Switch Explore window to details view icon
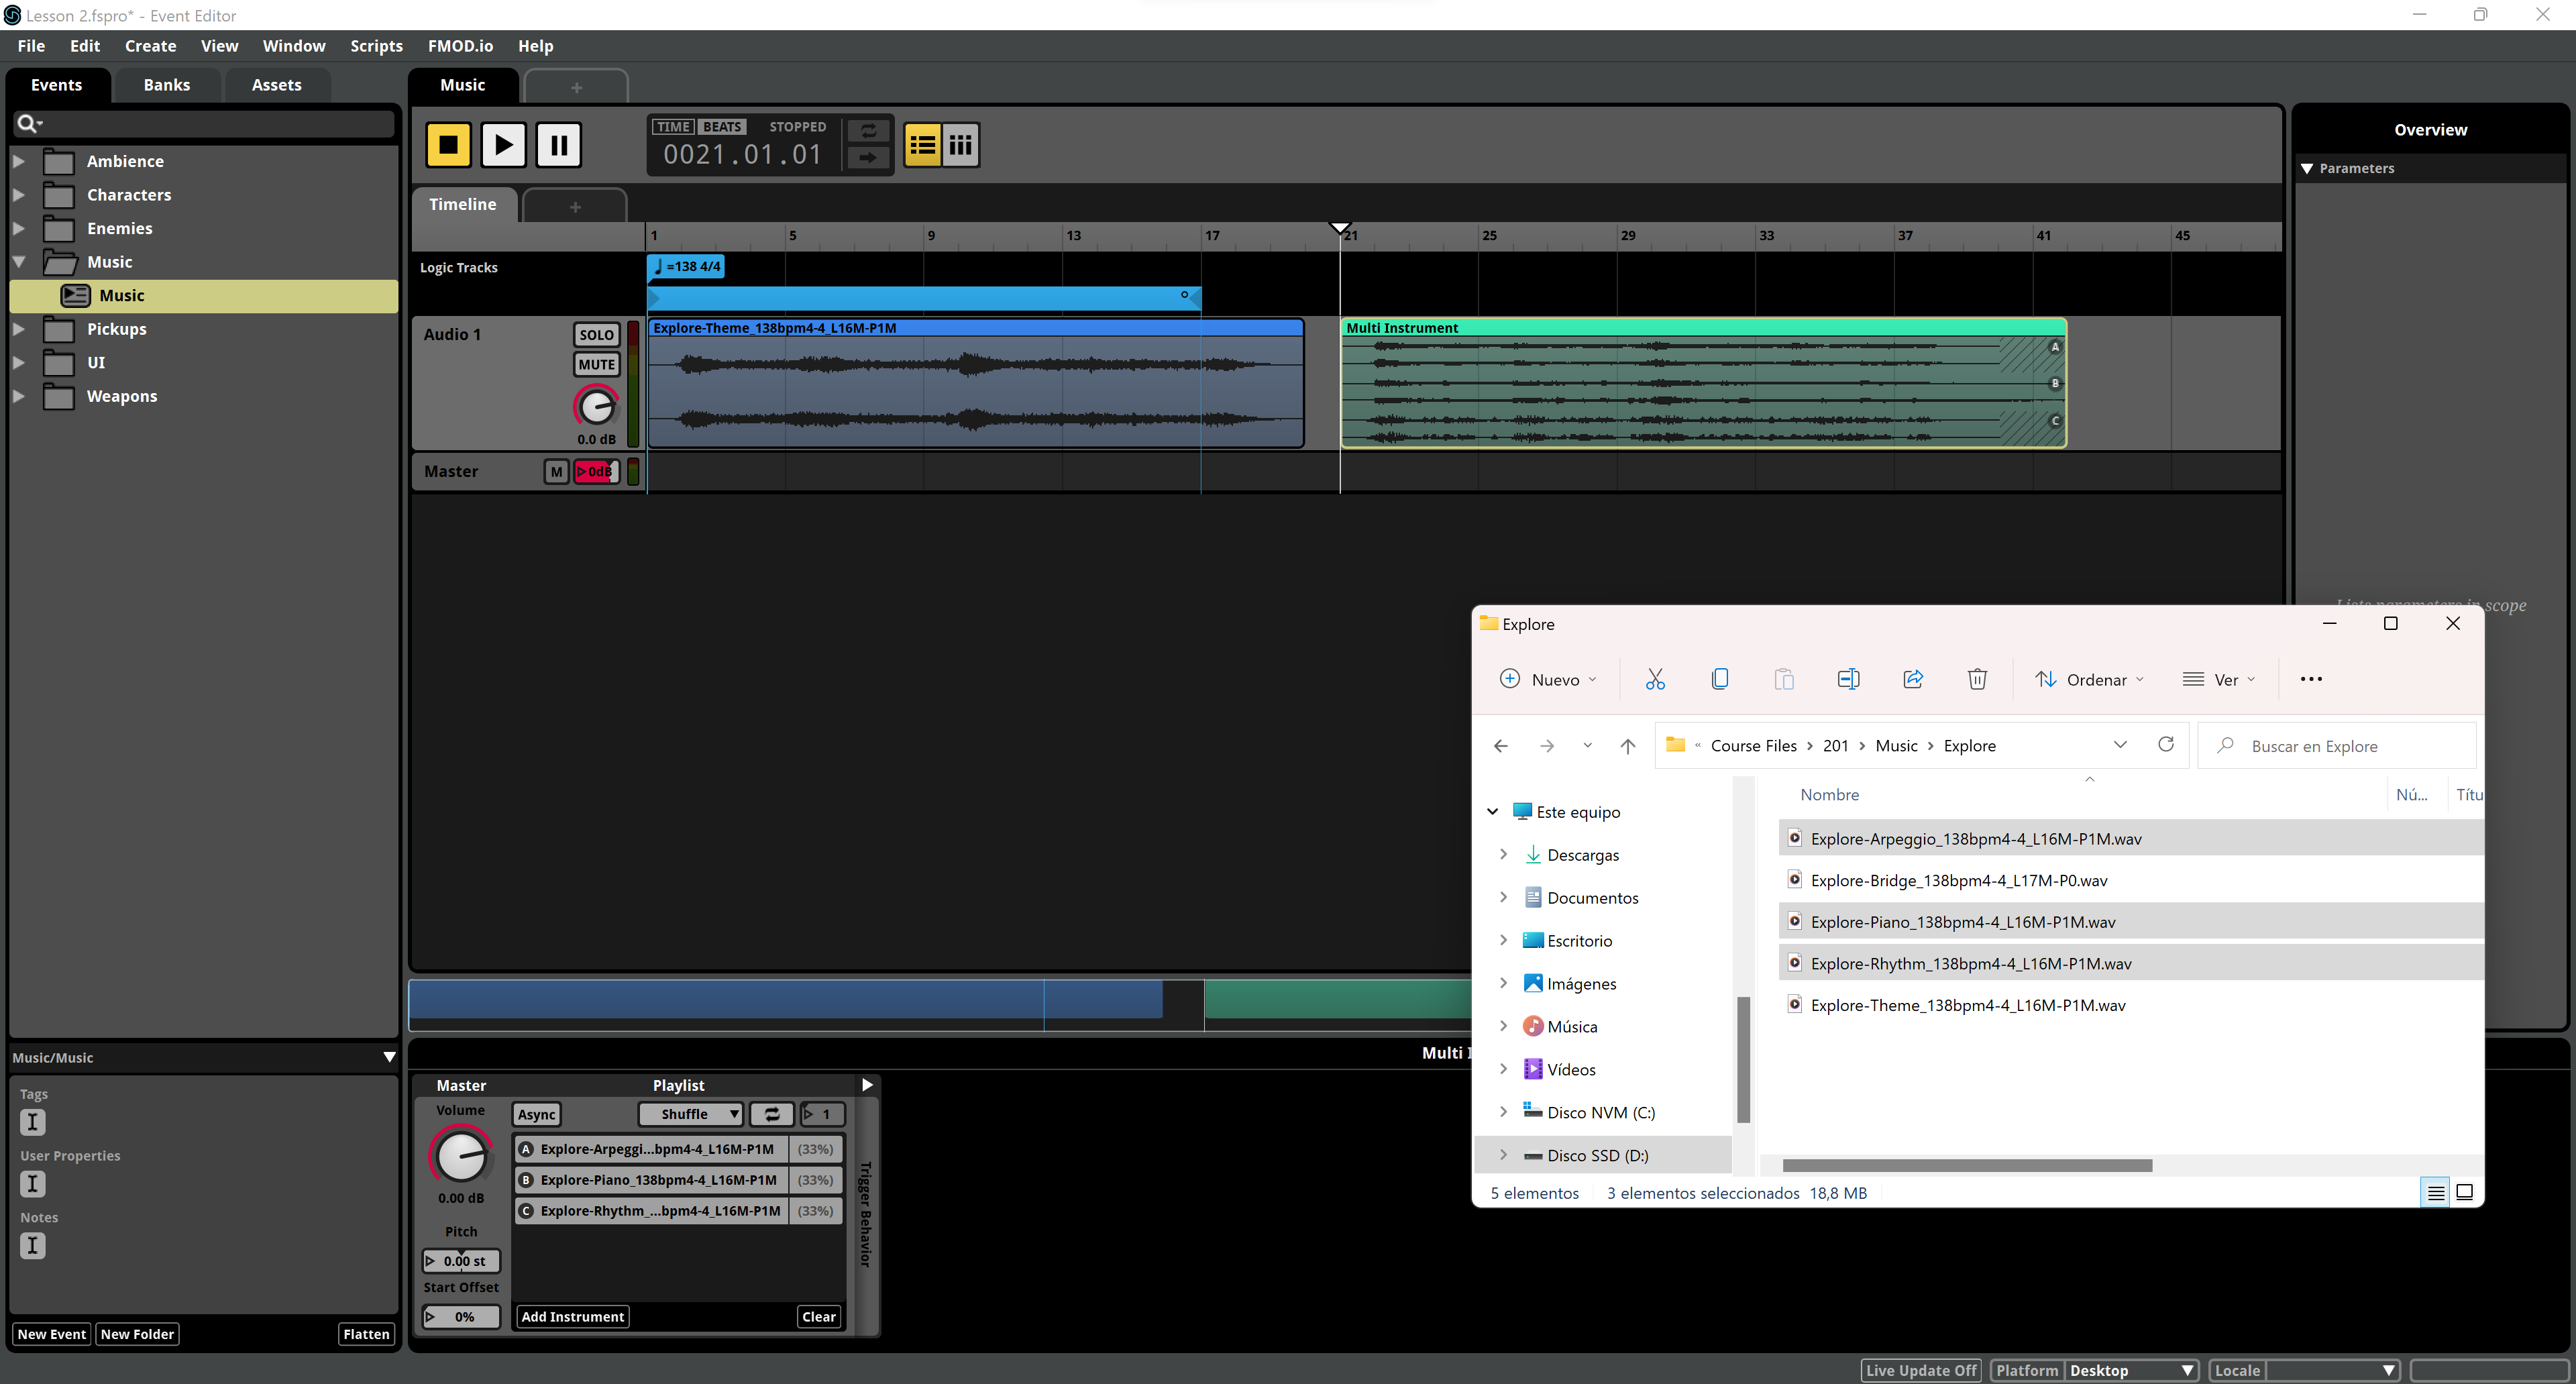Viewport: 2576px width, 1384px height. click(2436, 1192)
